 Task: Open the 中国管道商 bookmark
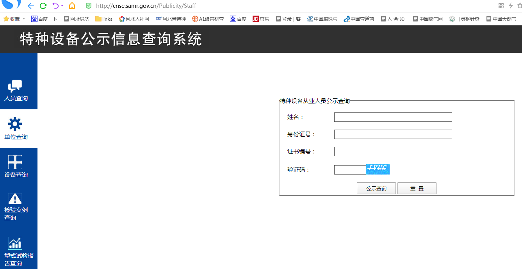click(359, 19)
